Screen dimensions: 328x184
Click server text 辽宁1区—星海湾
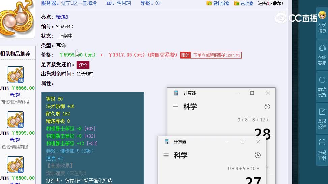(79, 3)
